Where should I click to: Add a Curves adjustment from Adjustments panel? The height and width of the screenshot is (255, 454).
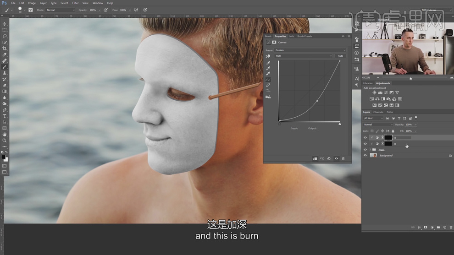(x=386, y=92)
